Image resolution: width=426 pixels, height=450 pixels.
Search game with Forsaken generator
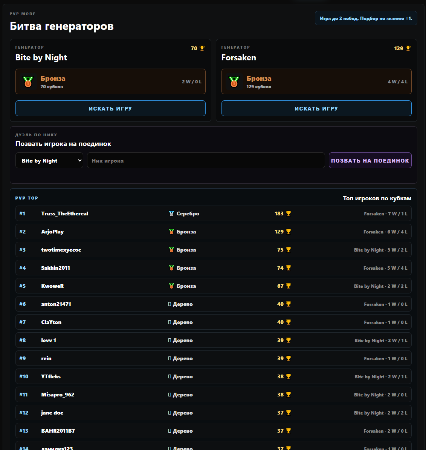click(316, 108)
